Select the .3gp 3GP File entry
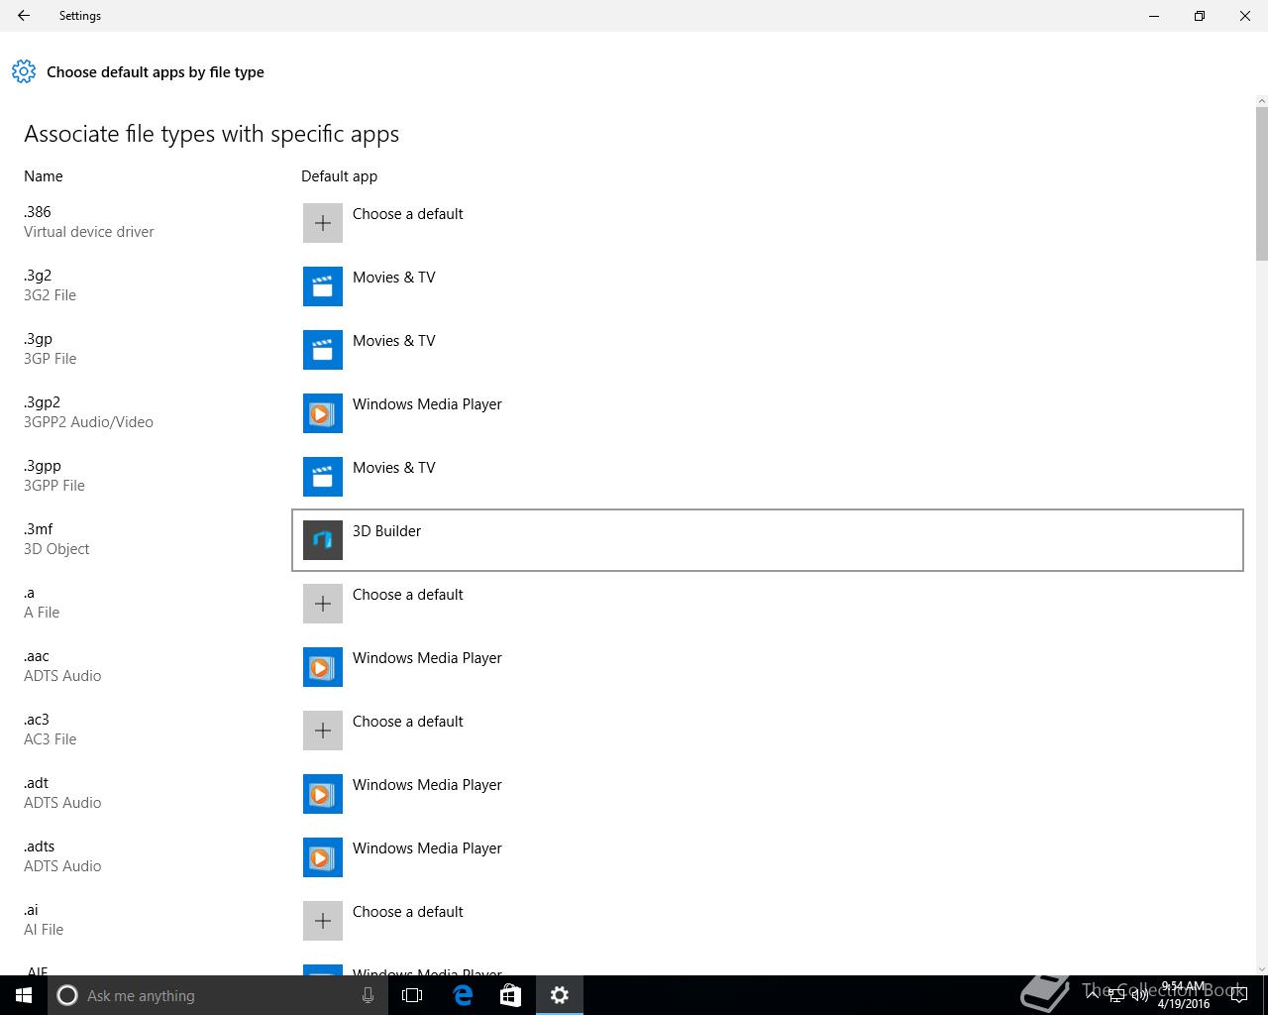Screen dimensions: 1268x1015 pos(51,349)
